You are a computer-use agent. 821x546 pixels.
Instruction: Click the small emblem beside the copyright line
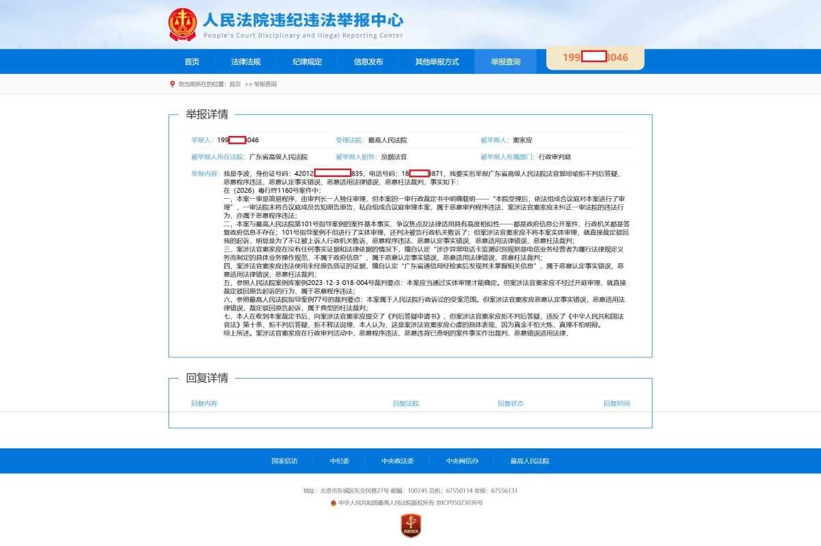(334, 503)
